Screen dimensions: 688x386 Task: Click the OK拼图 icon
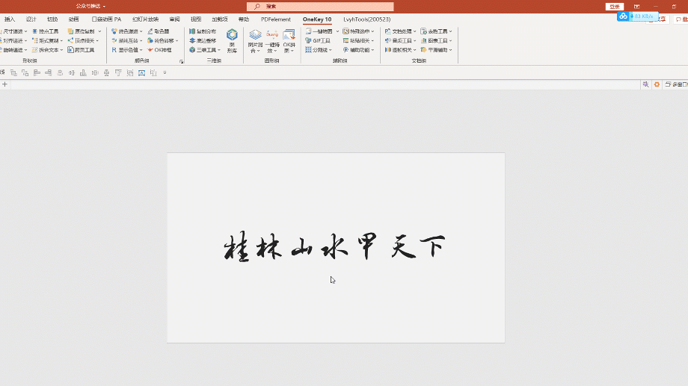pyautogui.click(x=289, y=35)
